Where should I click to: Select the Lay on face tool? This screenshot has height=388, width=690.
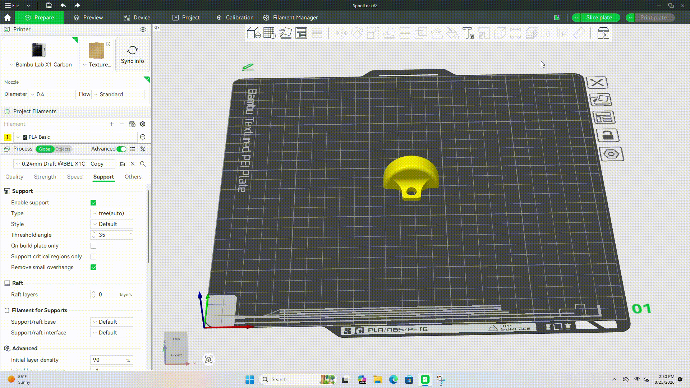[389, 33]
